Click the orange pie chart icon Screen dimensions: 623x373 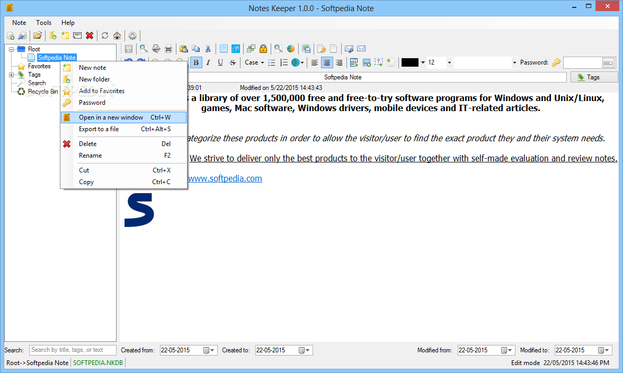tap(291, 49)
